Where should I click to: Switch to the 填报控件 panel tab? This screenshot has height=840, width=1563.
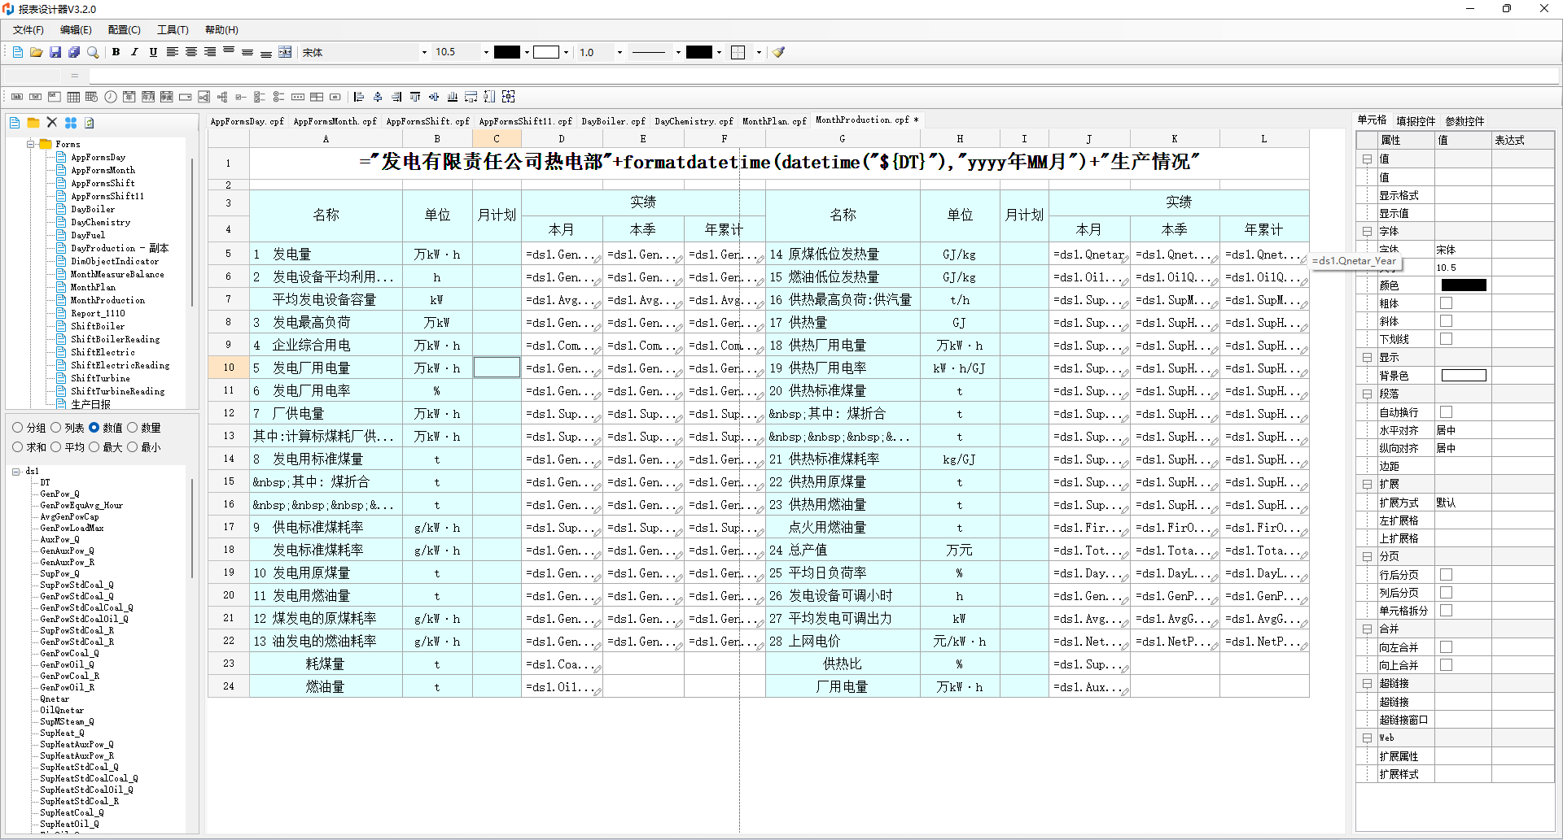click(x=1416, y=121)
